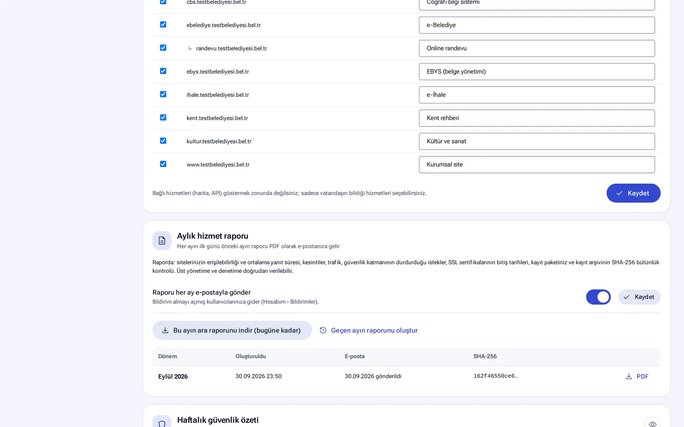The image size is (684, 427).
Task: Uncheck the ebelediye.testbelediyesi.bel.tr checkbox
Action: pyautogui.click(x=163, y=25)
